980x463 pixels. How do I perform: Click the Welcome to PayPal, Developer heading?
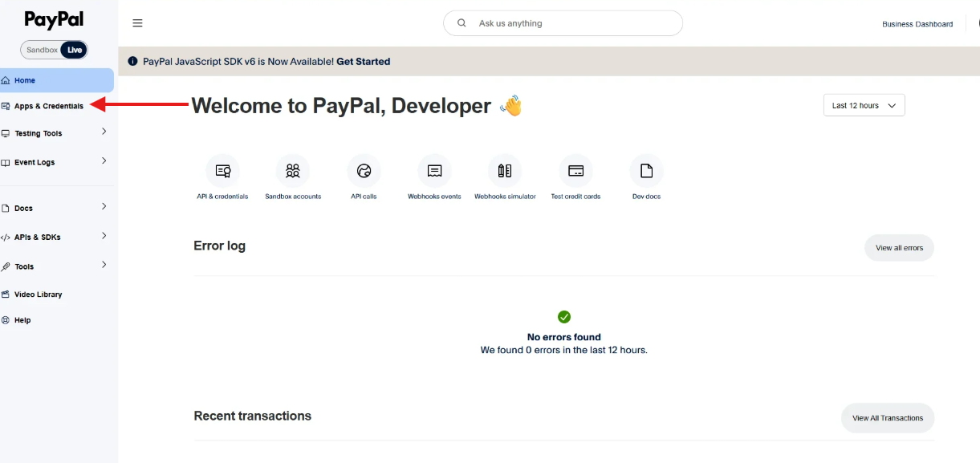point(341,106)
